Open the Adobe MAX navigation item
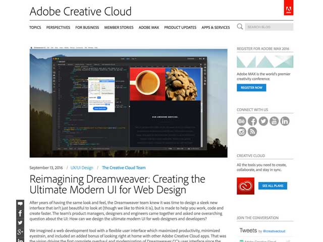The width and height of the screenshot is (323, 242). click(x=149, y=28)
